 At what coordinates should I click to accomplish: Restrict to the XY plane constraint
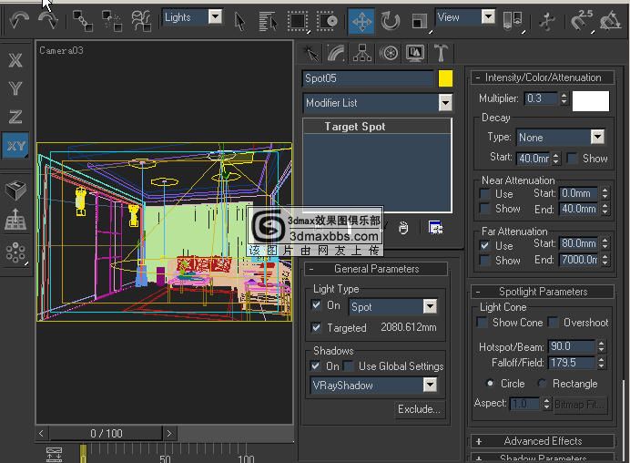pyautogui.click(x=15, y=145)
